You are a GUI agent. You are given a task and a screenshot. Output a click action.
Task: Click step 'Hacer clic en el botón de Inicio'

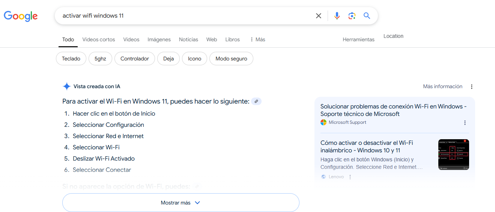point(114,114)
